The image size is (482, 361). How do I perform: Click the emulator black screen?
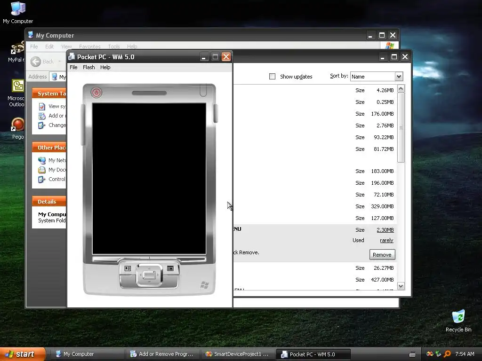pyautogui.click(x=149, y=179)
